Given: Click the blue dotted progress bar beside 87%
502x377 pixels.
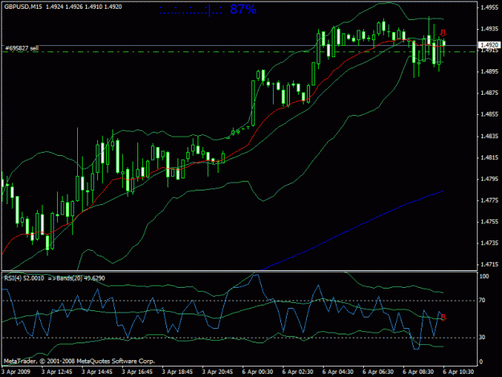Looking at the screenshot, I should tap(191, 10).
